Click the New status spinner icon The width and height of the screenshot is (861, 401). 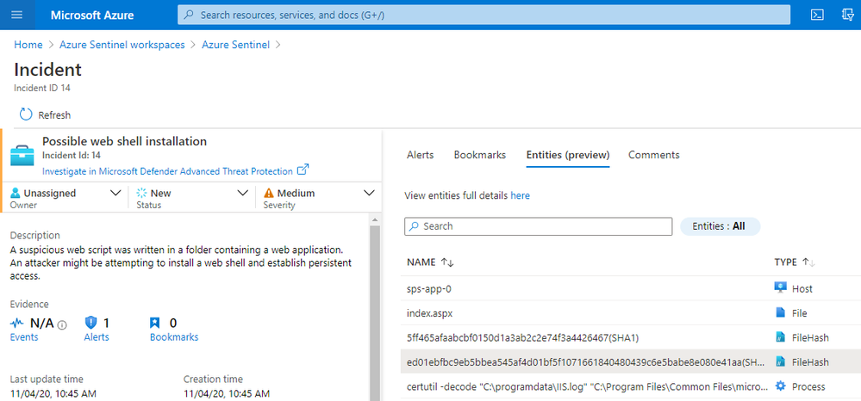[141, 193]
